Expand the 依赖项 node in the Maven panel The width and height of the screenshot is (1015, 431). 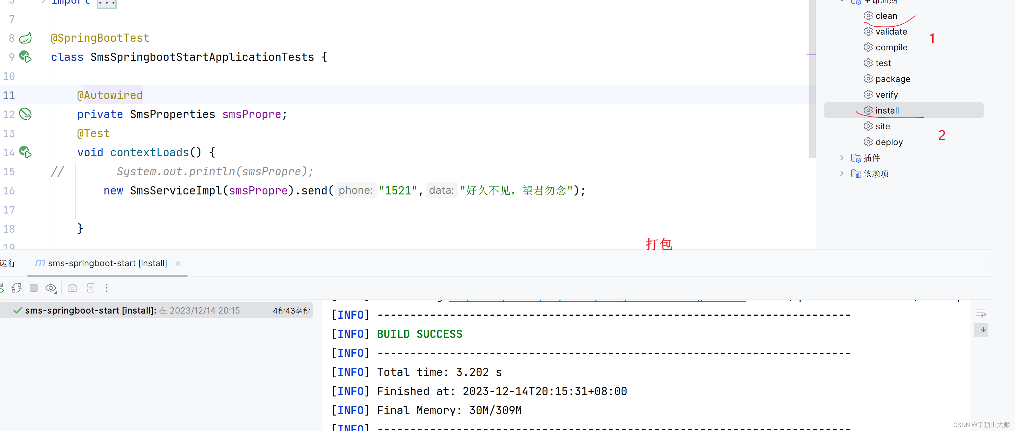pyautogui.click(x=842, y=173)
